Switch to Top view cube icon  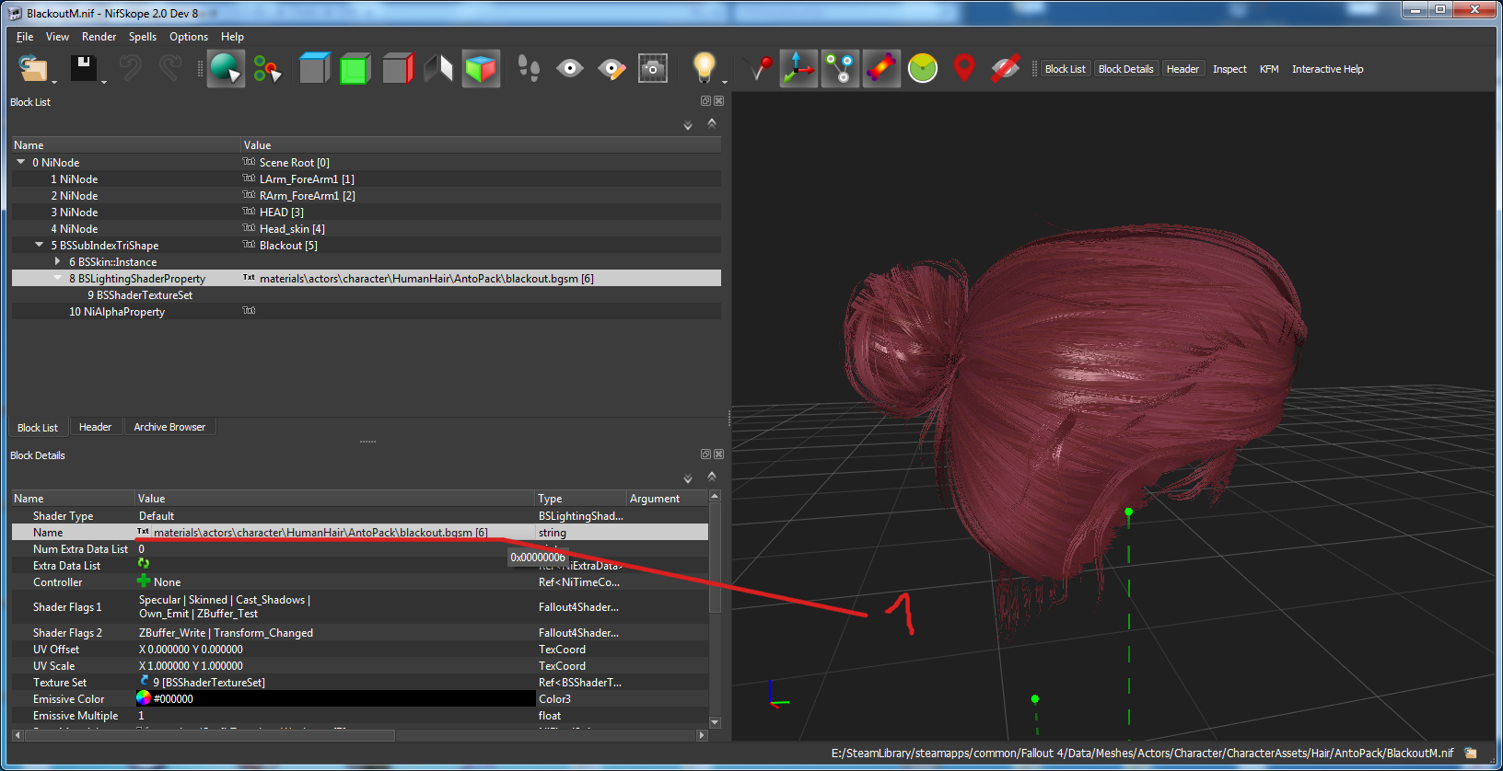(x=314, y=69)
